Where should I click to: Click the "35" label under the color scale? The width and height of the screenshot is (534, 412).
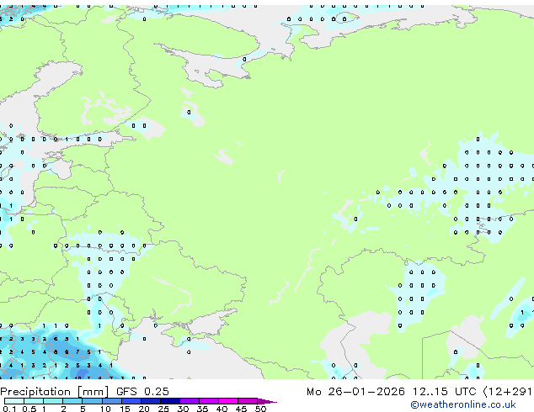(202, 409)
